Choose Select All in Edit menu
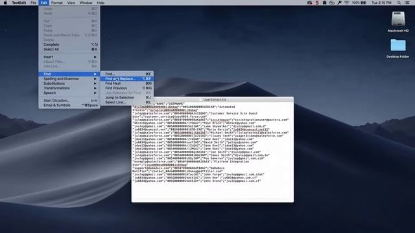Image resolution: width=415 pixels, height=233 pixels. pos(69,49)
